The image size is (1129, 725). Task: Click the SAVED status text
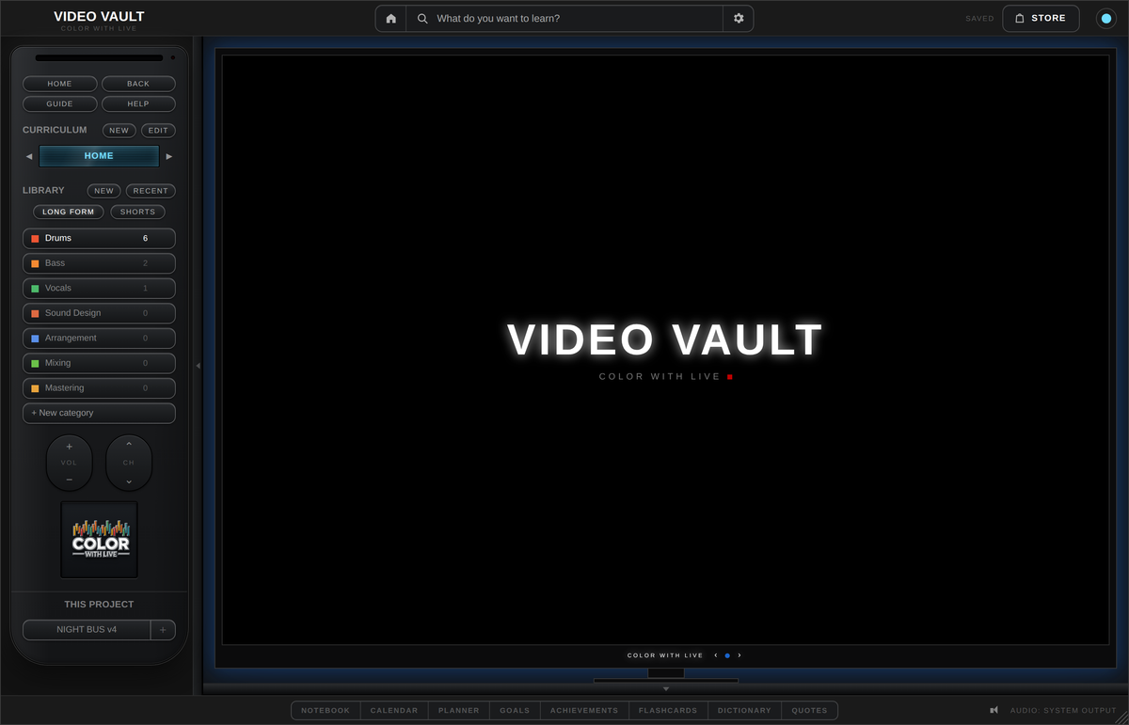coord(979,19)
